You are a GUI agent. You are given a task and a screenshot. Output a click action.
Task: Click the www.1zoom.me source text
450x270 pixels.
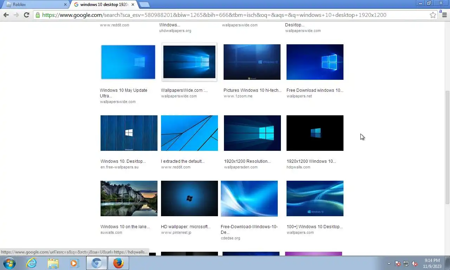(x=238, y=96)
